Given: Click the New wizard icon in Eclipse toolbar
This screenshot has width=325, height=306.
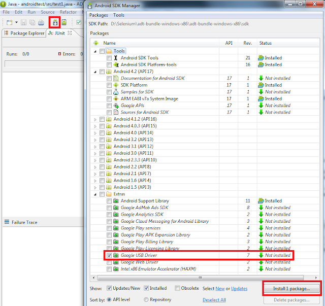Looking at the screenshot, I should (10, 22).
